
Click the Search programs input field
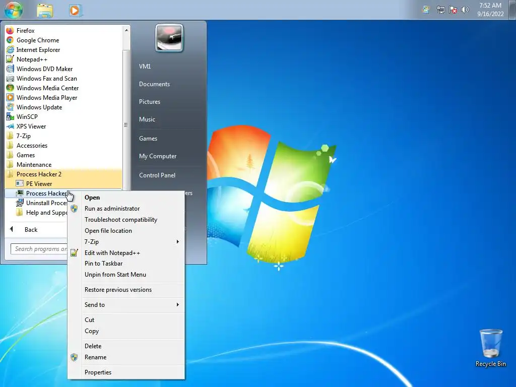pyautogui.click(x=39, y=249)
